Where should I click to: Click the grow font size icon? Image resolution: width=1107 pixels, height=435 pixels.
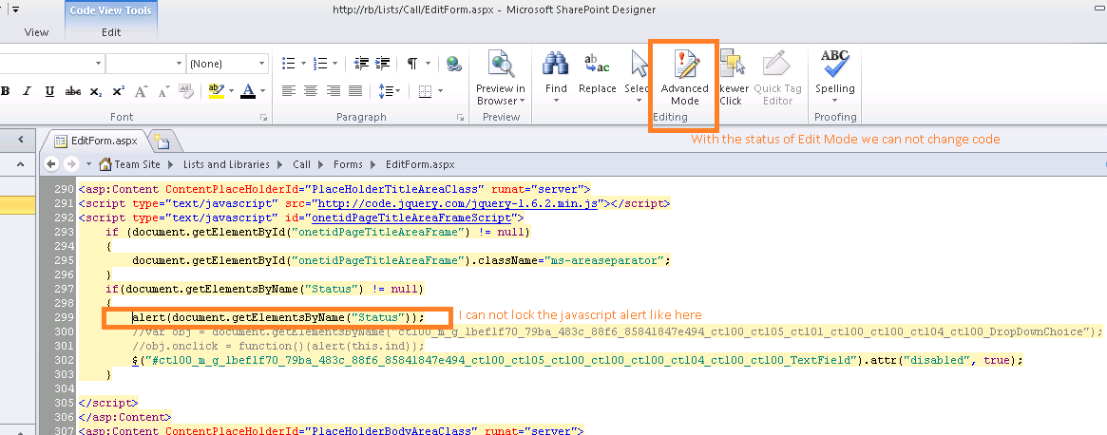pyautogui.click(x=142, y=91)
